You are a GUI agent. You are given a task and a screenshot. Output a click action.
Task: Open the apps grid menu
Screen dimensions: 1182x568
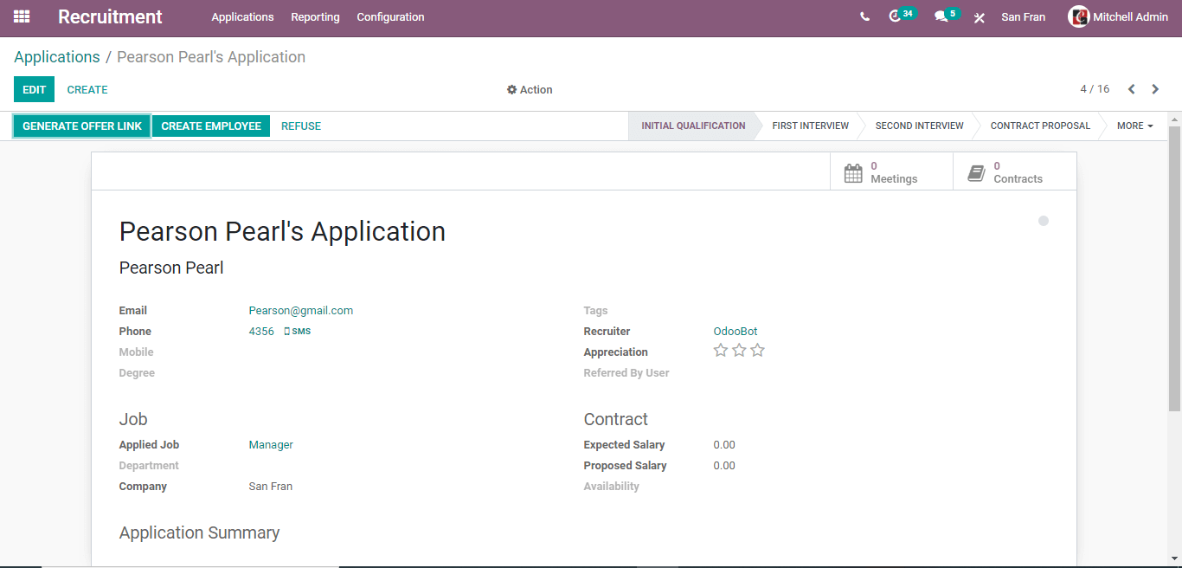[x=22, y=16]
